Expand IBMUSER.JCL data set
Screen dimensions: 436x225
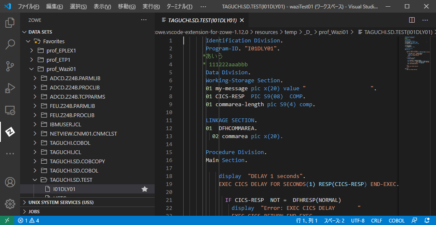35,125
